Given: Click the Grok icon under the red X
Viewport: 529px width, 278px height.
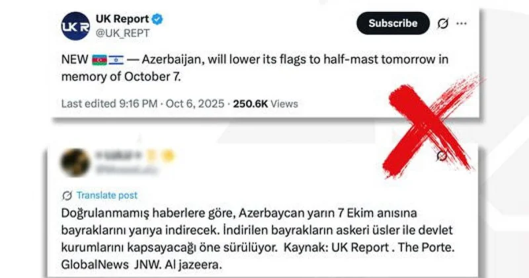Looking at the screenshot, I should tap(442, 156).
